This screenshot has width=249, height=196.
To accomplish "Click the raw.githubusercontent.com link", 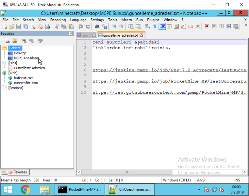I will 170,92.
